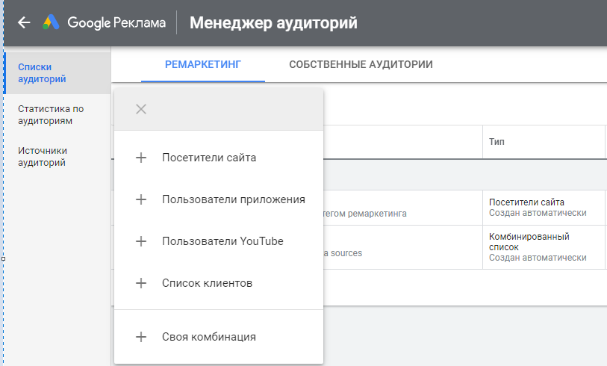607x366 pixels.
Task: Click plus icon beside Пользователи приложения
Action: [141, 199]
